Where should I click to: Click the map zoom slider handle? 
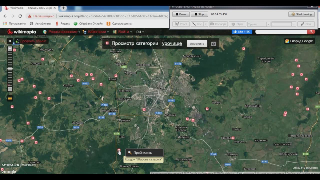point(10,69)
